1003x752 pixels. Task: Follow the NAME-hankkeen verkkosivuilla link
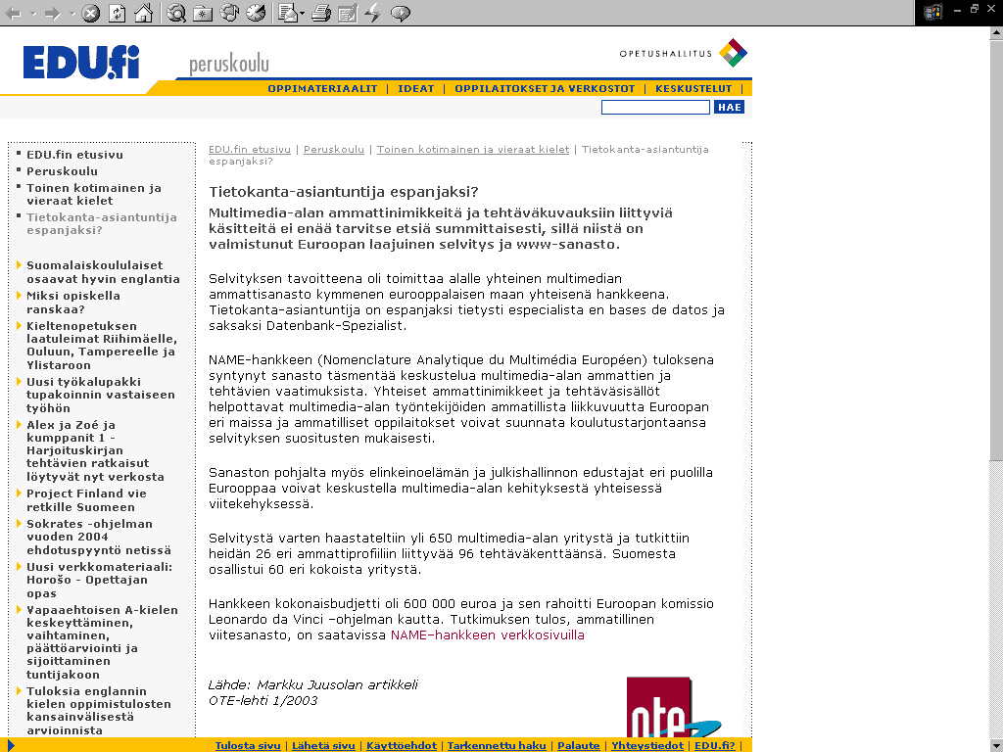click(x=487, y=634)
